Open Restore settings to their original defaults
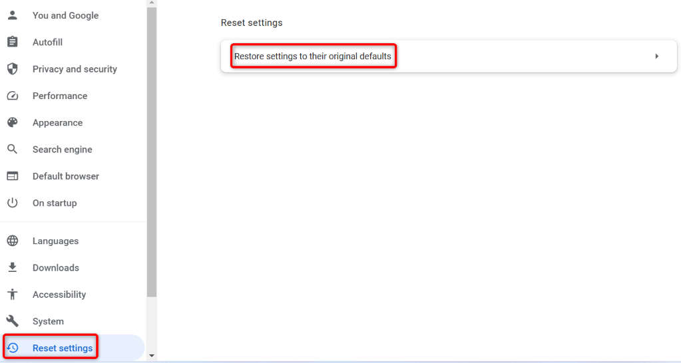 pos(313,57)
